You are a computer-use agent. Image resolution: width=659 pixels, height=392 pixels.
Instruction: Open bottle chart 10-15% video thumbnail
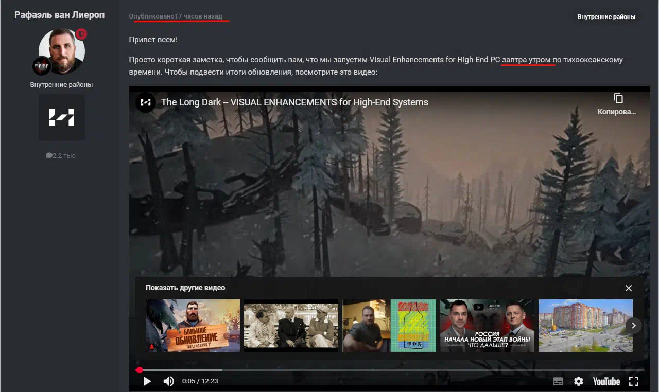(x=413, y=326)
